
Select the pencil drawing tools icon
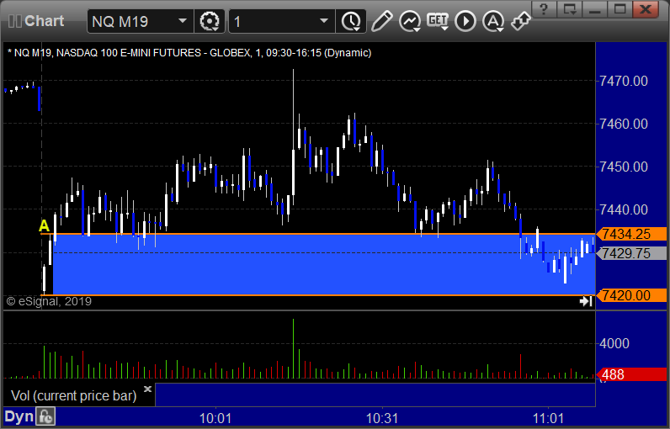(381, 21)
